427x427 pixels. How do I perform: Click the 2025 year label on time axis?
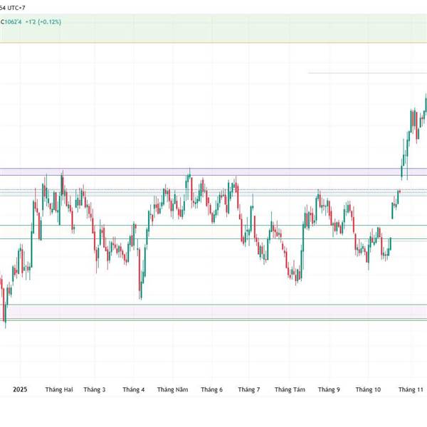pos(20,389)
